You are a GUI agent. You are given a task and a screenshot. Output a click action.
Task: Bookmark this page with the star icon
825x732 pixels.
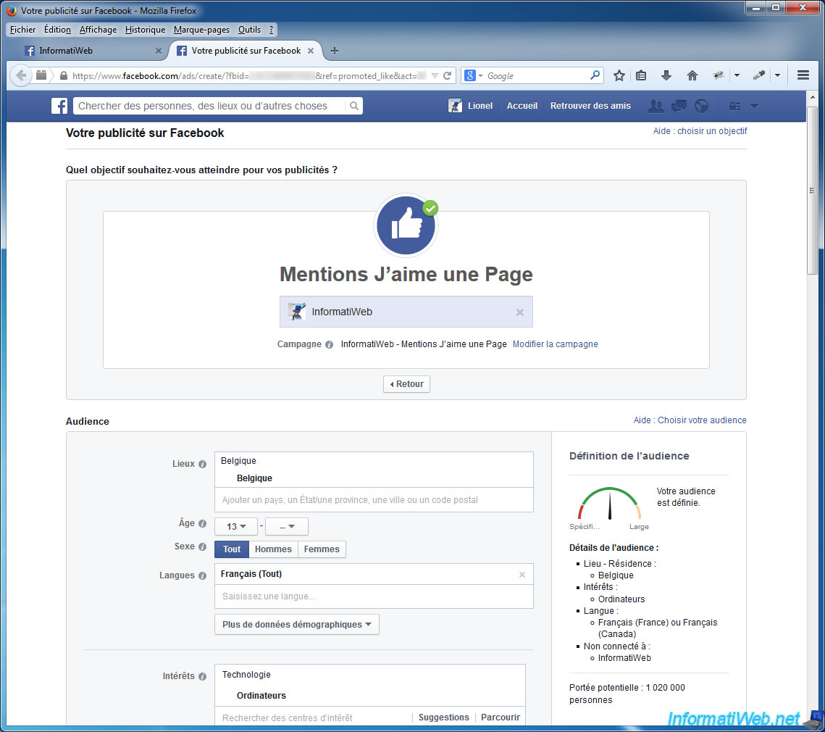[x=619, y=76]
